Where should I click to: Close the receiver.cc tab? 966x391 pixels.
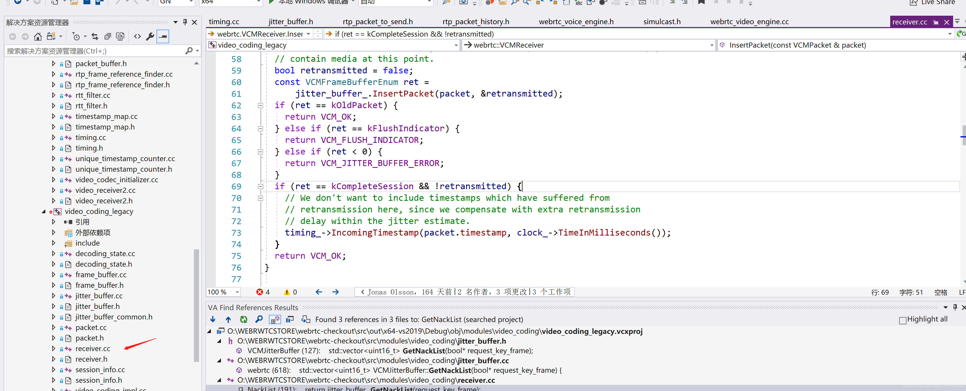click(946, 22)
